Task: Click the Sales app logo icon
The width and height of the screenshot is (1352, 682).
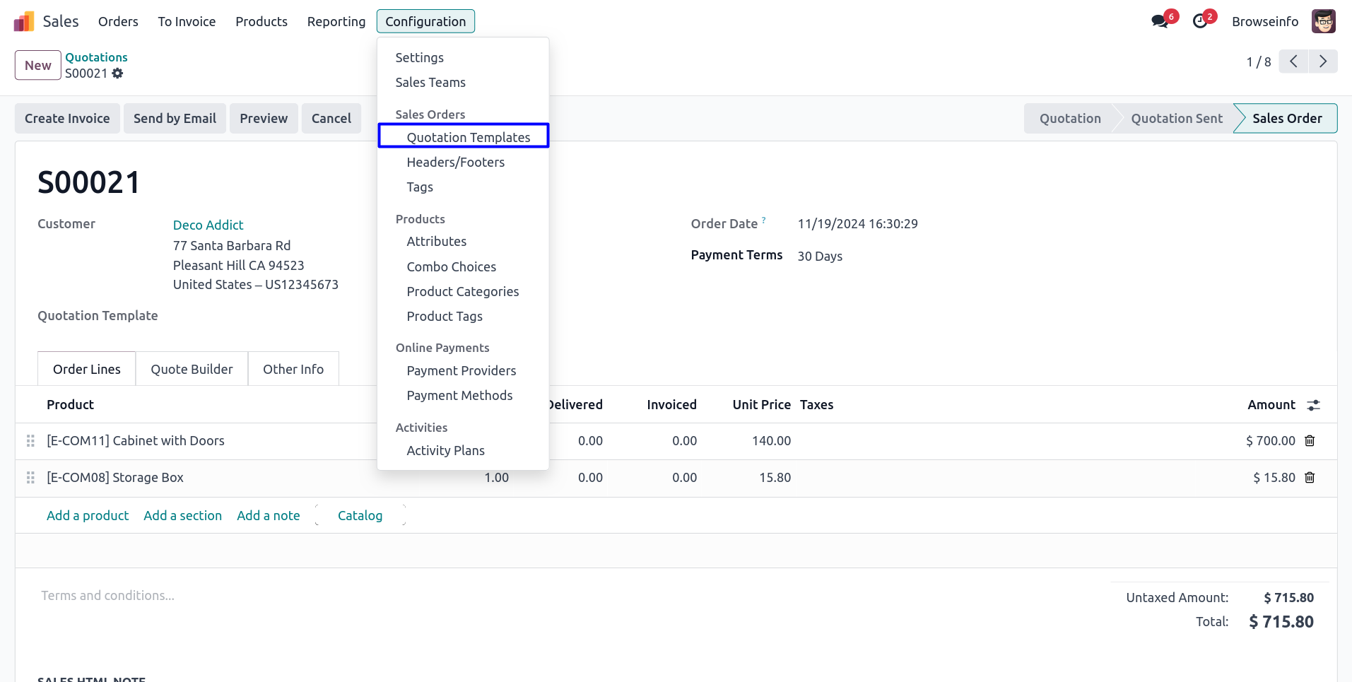Action: point(24,22)
